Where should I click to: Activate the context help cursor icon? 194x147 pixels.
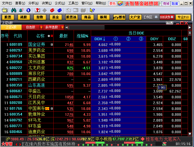(92, 10)
